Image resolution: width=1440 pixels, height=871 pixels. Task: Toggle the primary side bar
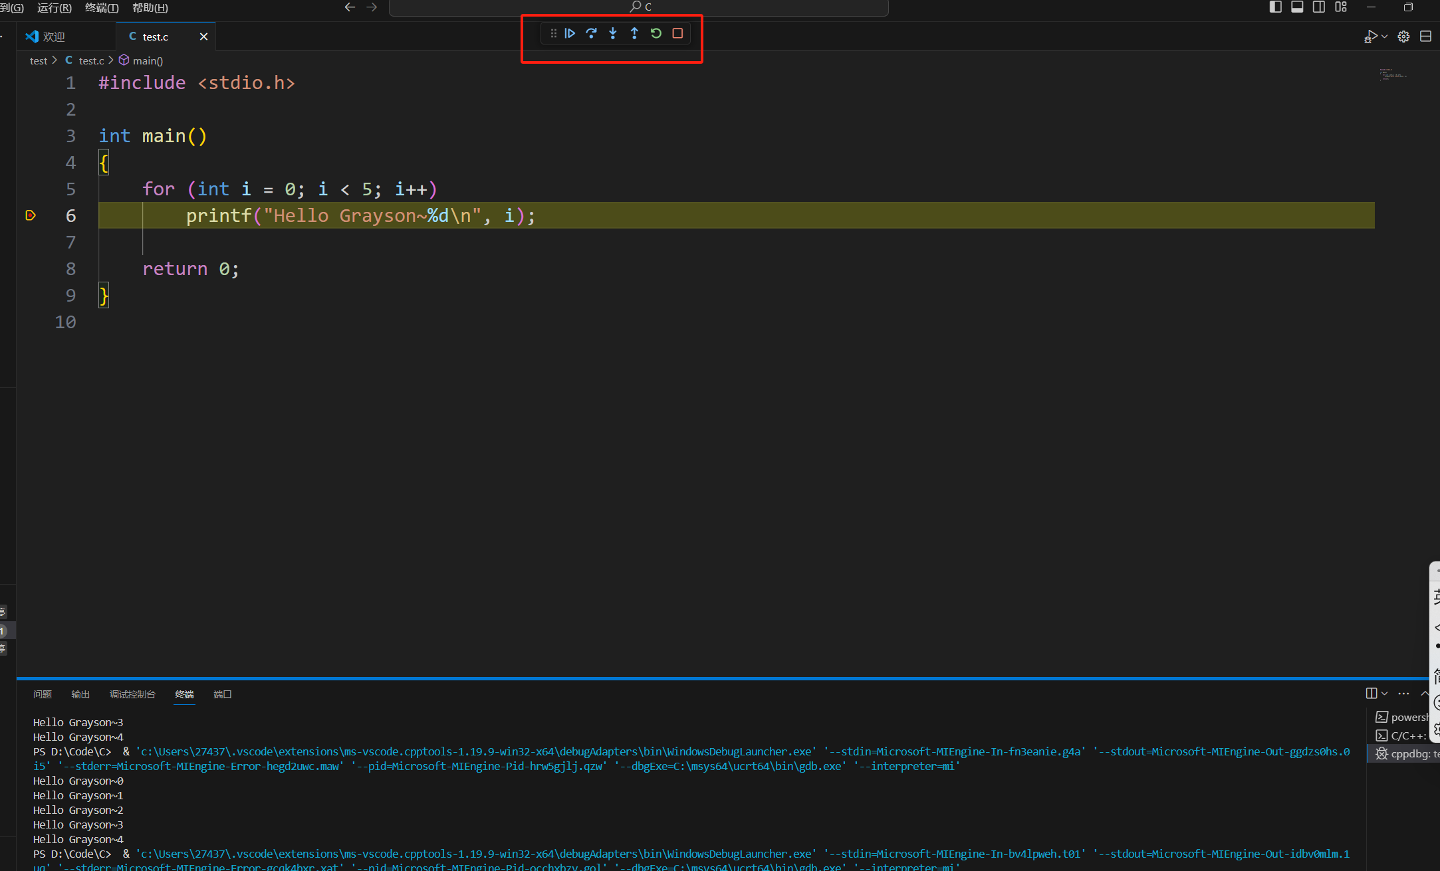1275,7
